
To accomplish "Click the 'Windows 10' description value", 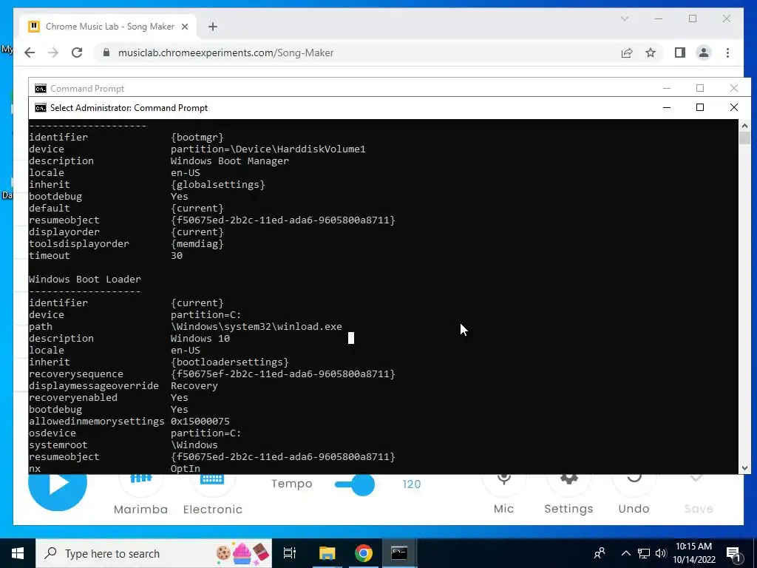I will pos(200,339).
